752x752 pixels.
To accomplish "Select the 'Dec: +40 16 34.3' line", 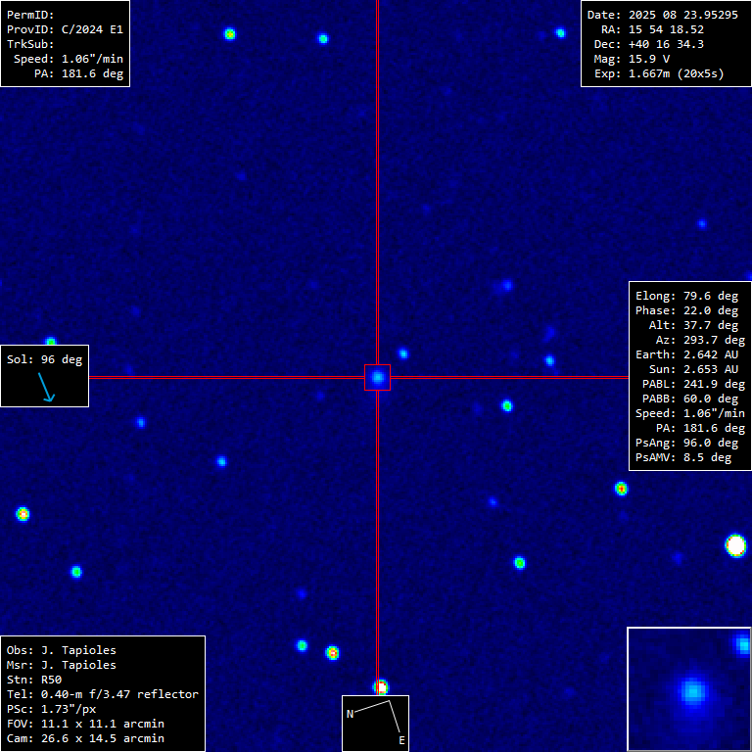I will click(649, 44).
